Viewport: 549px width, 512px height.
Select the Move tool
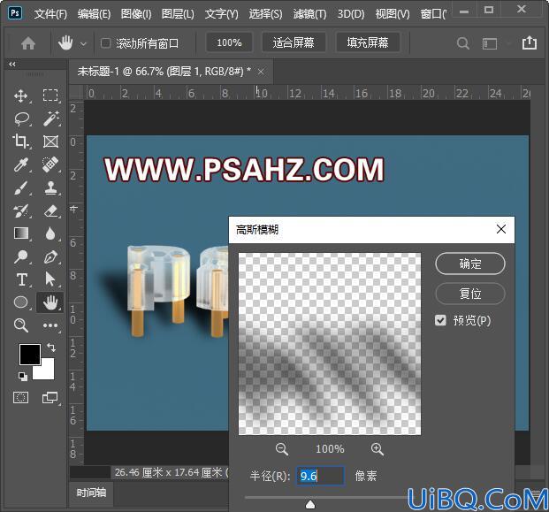pyautogui.click(x=21, y=96)
